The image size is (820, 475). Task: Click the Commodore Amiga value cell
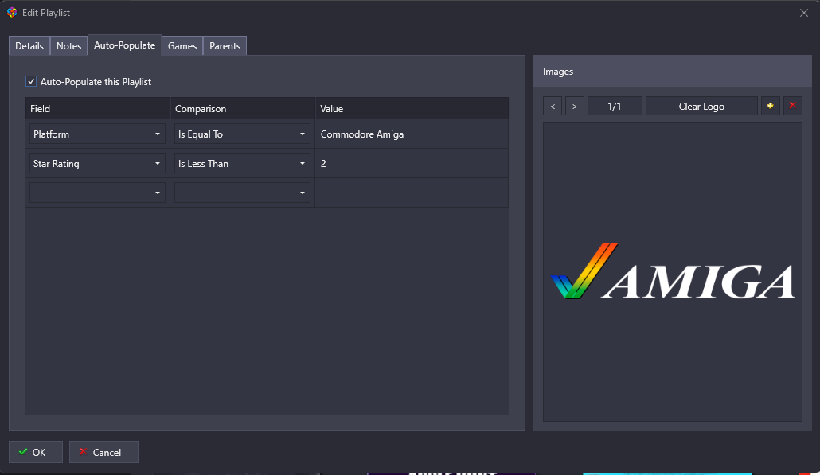click(412, 134)
